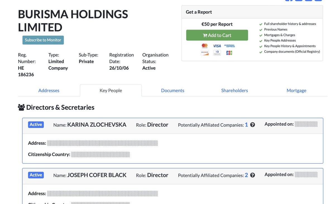Click the BURISMA HOLDINGS LIMITED heading
This screenshot has width=335, height=204.
73,21
